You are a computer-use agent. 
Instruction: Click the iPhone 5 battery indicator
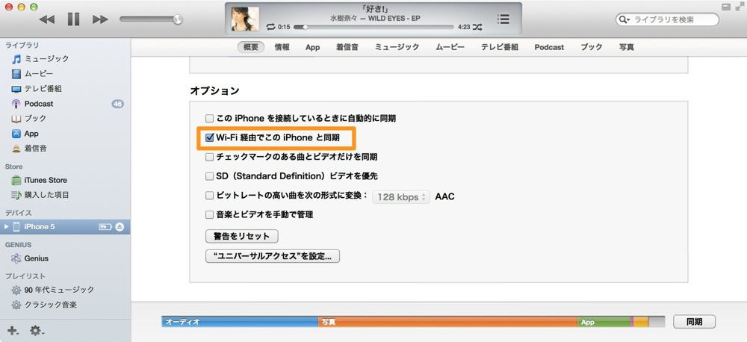pos(105,227)
